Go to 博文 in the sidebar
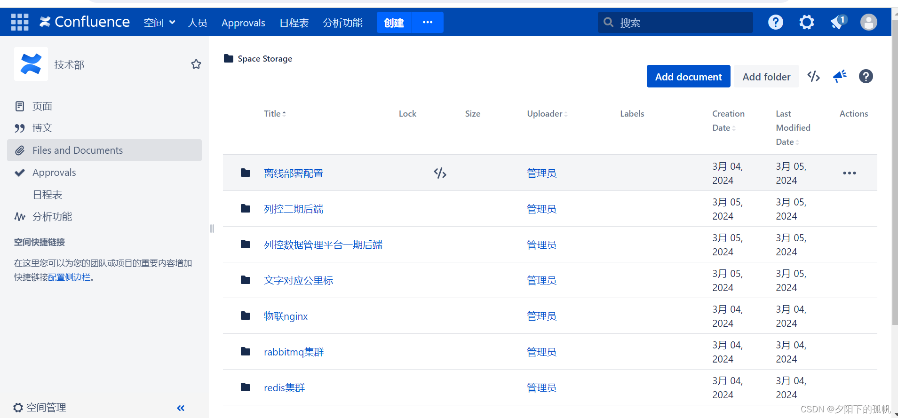The width and height of the screenshot is (898, 418). coord(104,128)
